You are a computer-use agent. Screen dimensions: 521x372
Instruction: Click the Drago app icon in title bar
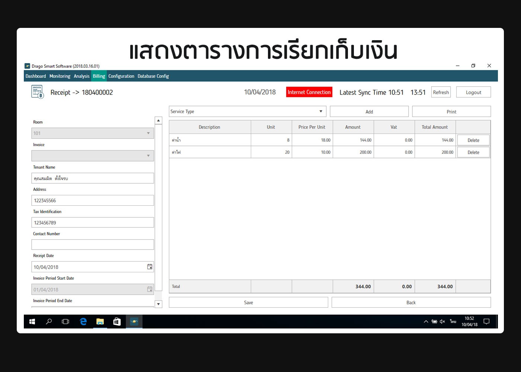click(x=27, y=66)
